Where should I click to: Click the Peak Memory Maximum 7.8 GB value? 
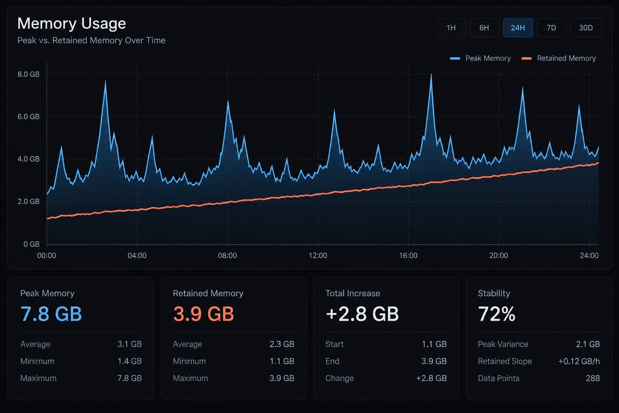tap(129, 378)
